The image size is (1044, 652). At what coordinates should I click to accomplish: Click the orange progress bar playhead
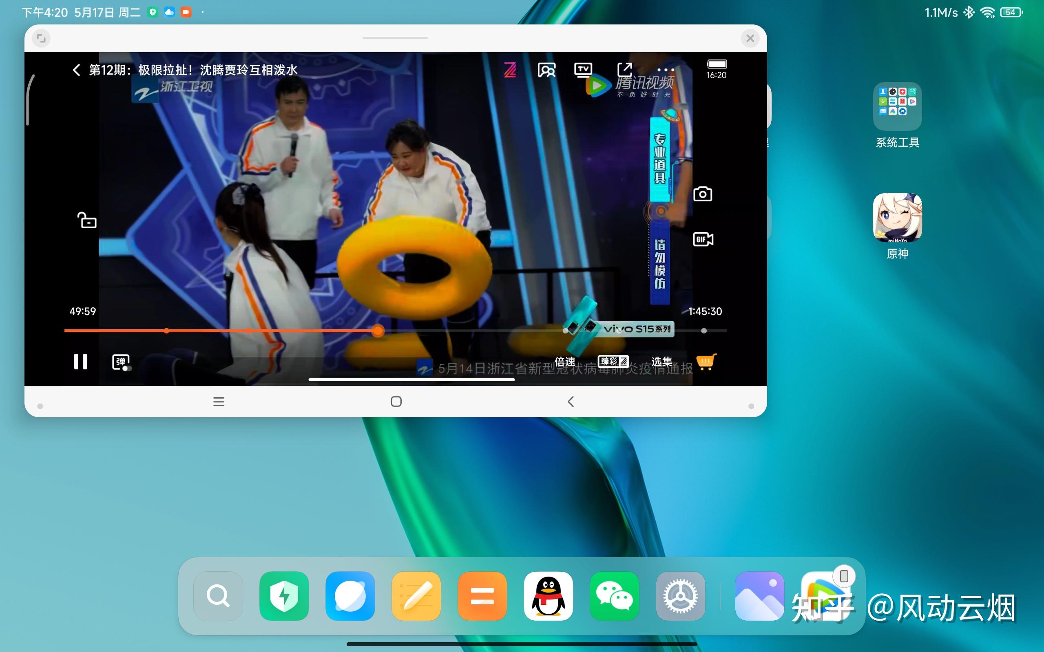(x=378, y=331)
